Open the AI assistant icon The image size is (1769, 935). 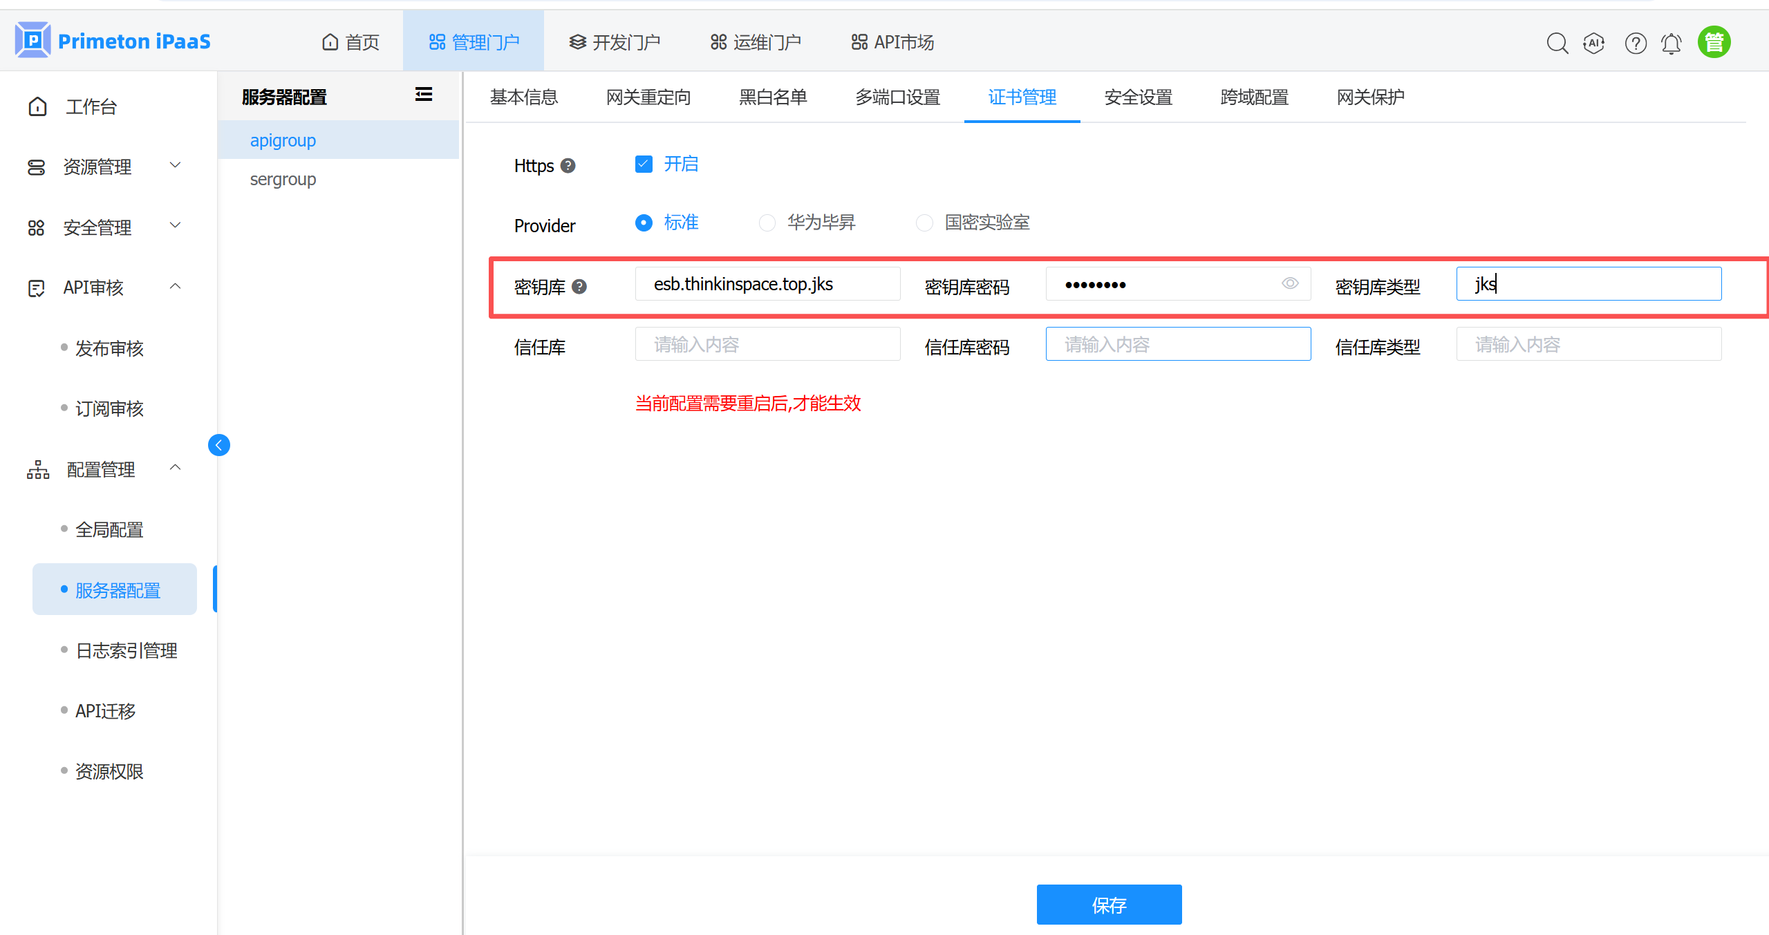pyautogui.click(x=1593, y=43)
